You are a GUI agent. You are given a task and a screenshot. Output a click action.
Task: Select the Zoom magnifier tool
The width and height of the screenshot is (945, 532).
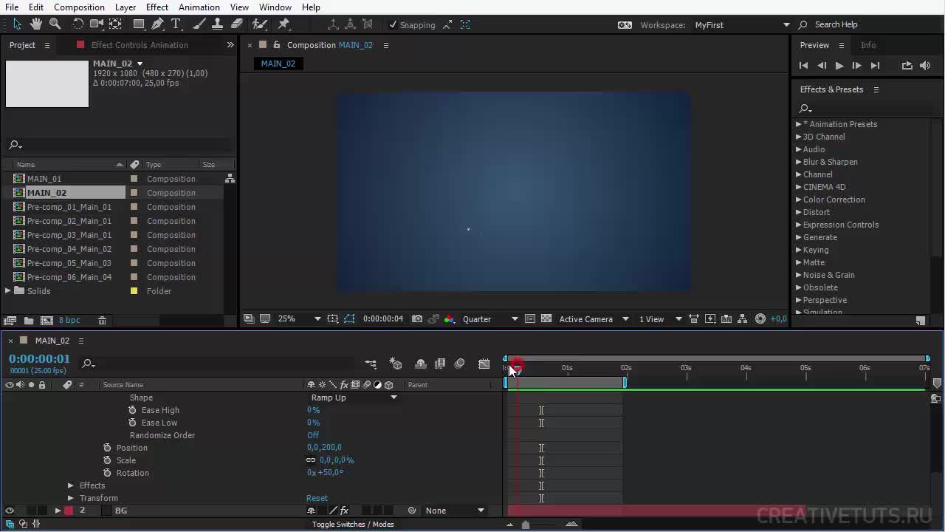click(x=55, y=24)
